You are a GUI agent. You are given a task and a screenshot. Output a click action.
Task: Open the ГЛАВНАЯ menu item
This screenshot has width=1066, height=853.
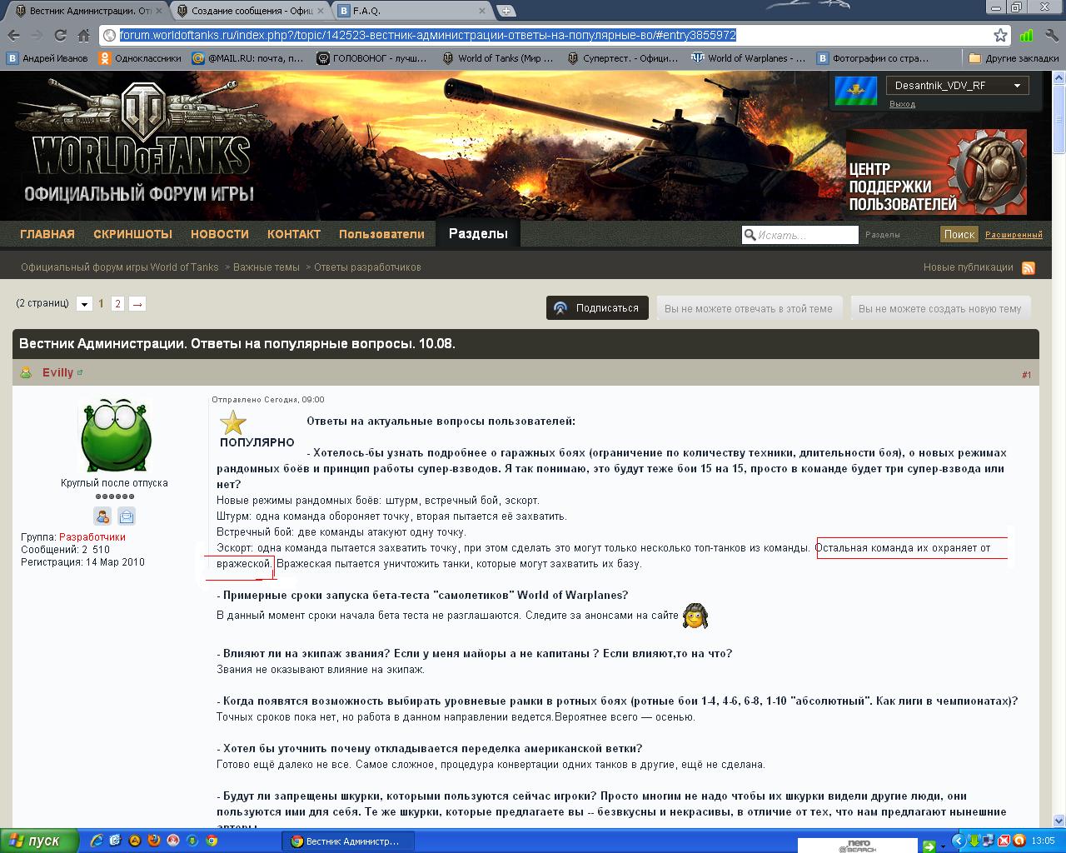pyautogui.click(x=47, y=234)
